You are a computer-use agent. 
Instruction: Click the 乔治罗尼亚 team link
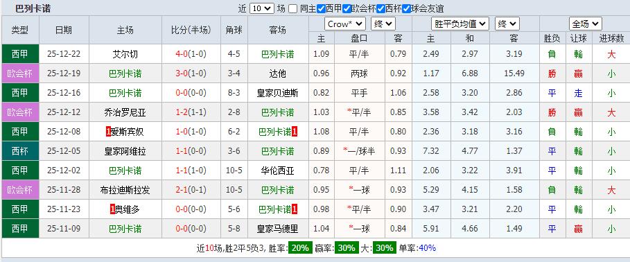click(125, 112)
